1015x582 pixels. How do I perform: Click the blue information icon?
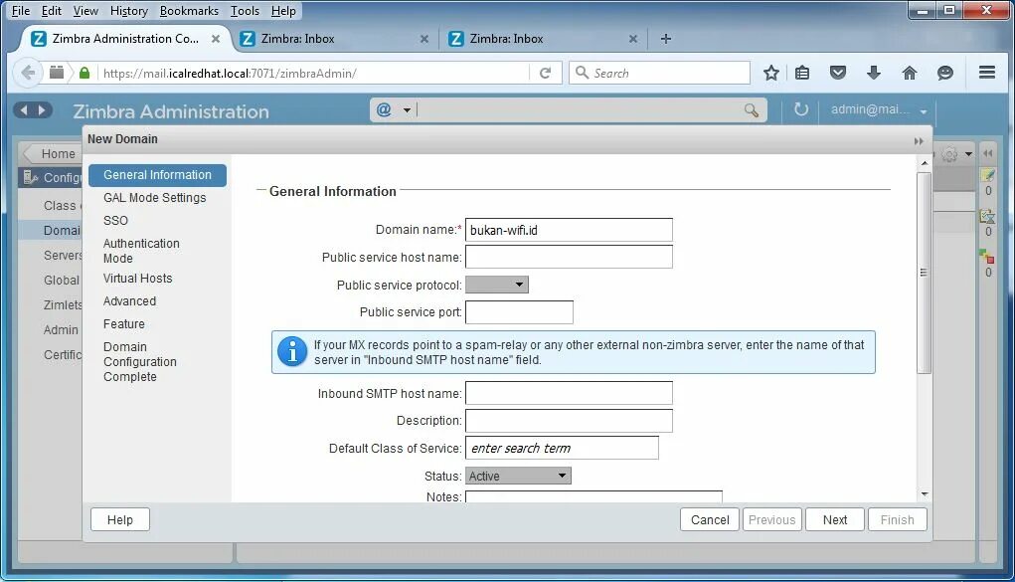click(292, 352)
